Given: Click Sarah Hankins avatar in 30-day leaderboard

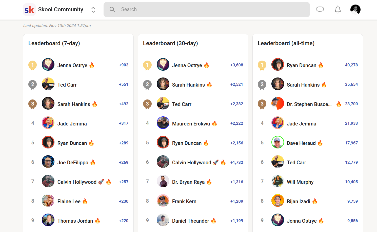Looking at the screenshot, I should [163, 84].
